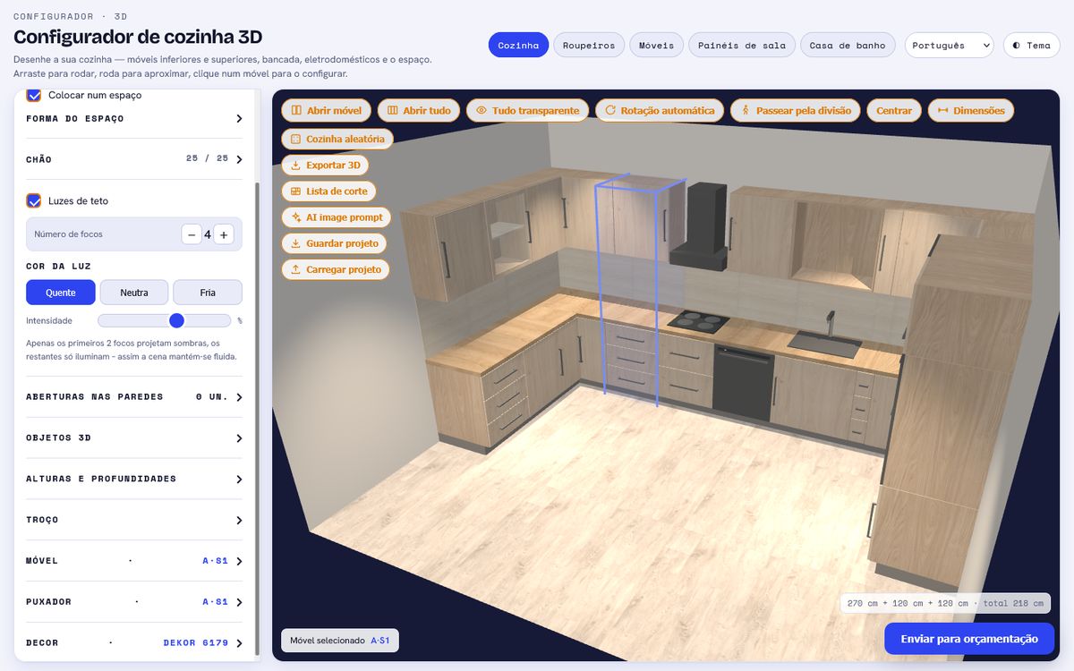Image resolution: width=1074 pixels, height=671 pixels.
Task: Start Rotação automática rotate icon
Action: (610, 111)
